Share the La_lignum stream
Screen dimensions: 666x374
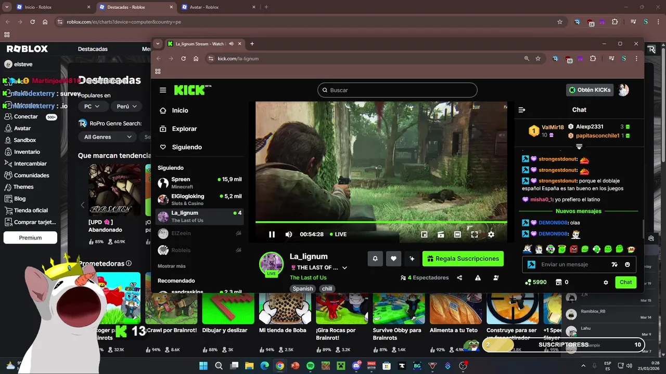point(459,278)
